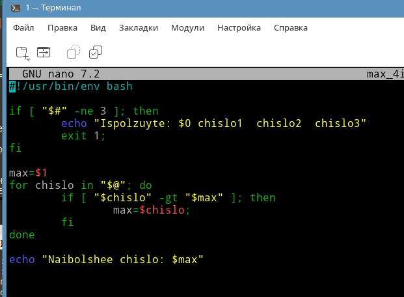Click the 'chislo3' word in usage message
This screenshot has width=404, height=297.
pos(337,123)
